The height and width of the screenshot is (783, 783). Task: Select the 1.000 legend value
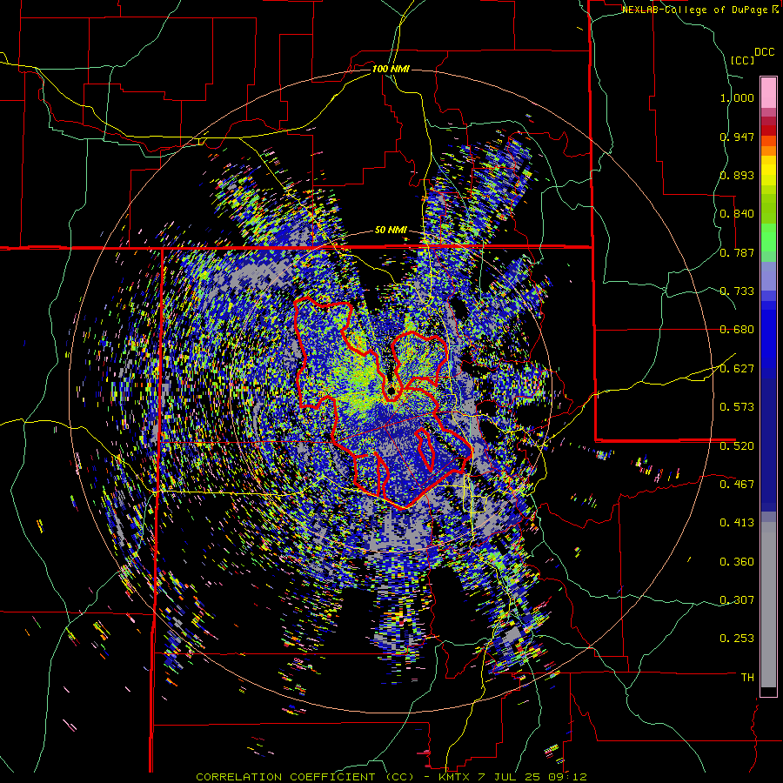(737, 97)
